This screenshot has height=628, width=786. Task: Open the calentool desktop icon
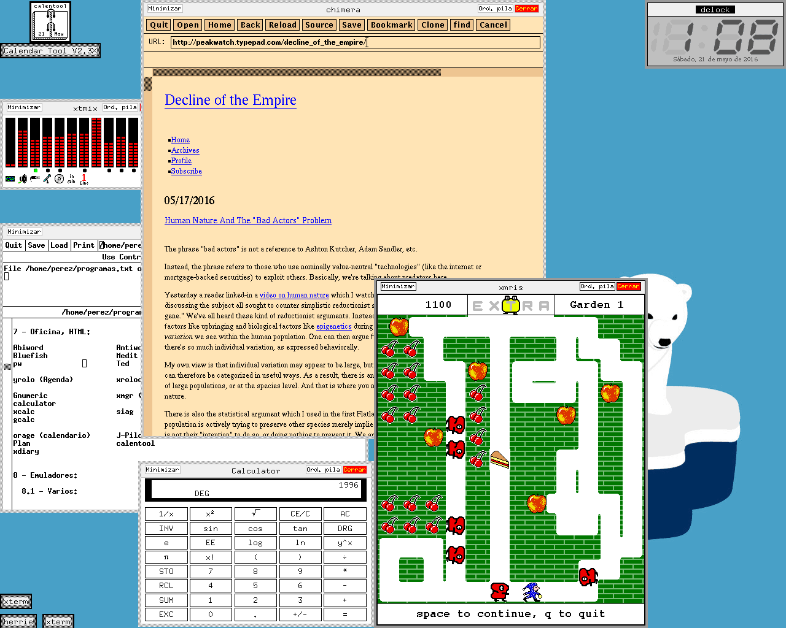pyautogui.click(x=50, y=22)
